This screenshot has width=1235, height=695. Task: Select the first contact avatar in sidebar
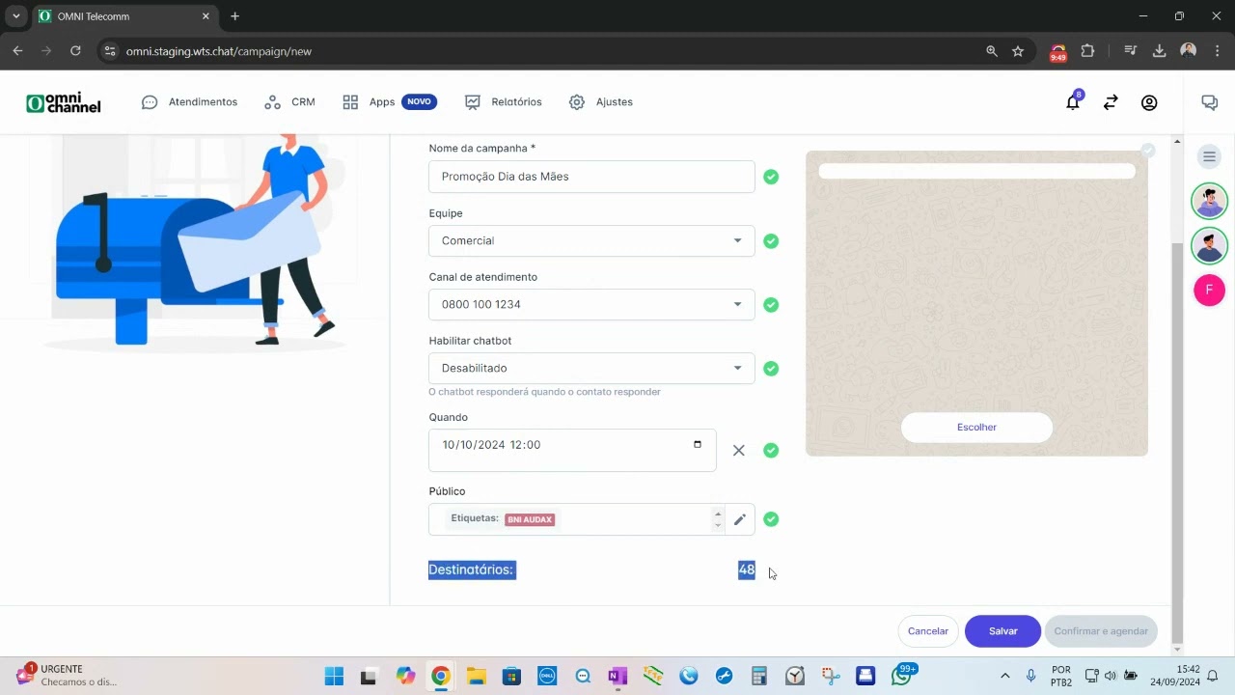1209,202
